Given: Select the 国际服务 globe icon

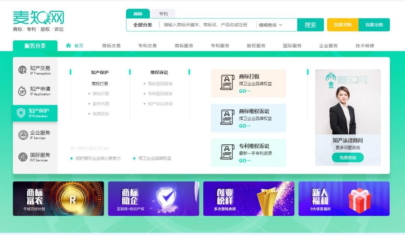Looking at the screenshot, I should point(23,157).
